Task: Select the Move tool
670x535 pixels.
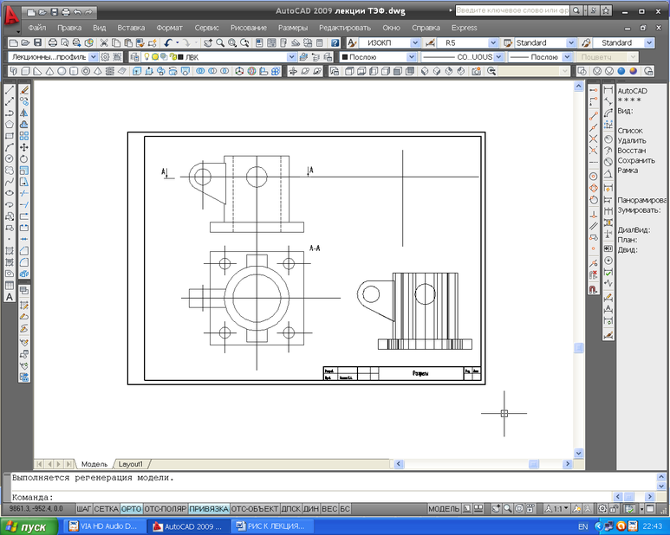Action: click(24, 147)
